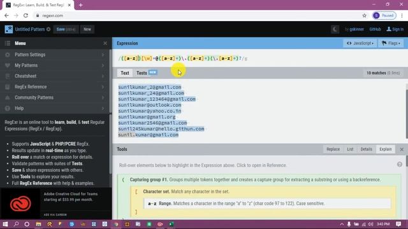The width and height of the screenshot is (408, 229).
Task: Click Adobe Creative Cloud ad text
Action: pos(71,197)
